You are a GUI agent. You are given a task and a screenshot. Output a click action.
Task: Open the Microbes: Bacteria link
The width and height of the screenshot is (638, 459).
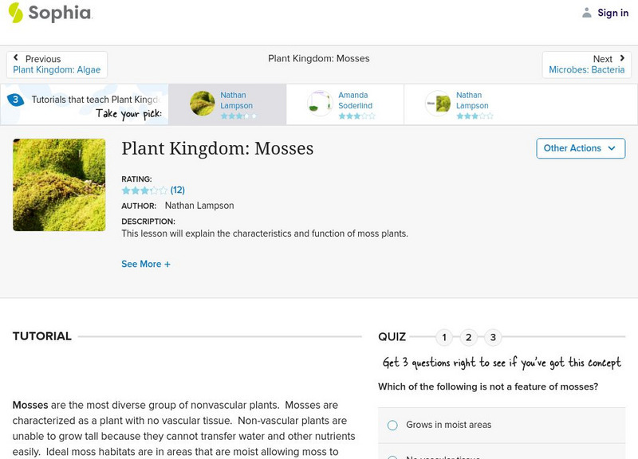coord(586,70)
